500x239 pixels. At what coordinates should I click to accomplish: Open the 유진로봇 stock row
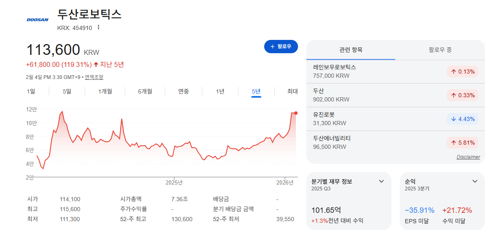[395, 119]
